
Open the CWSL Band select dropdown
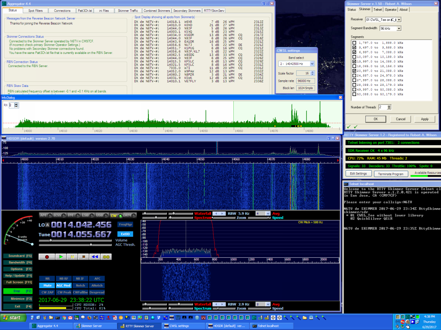click(x=312, y=64)
